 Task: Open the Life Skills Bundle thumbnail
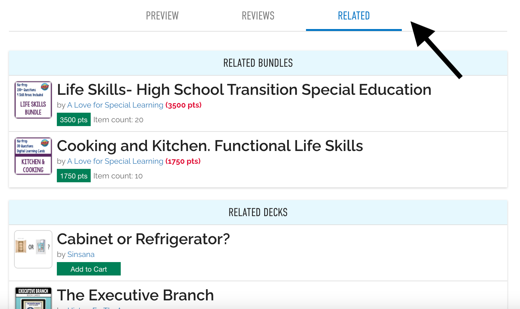(33, 100)
